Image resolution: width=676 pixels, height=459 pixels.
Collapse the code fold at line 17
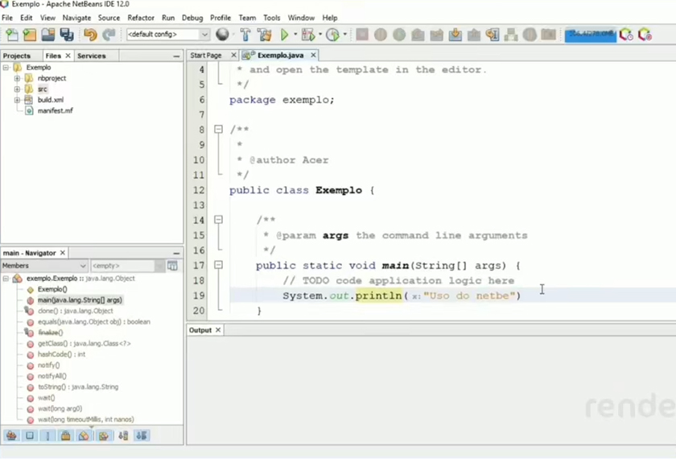218,265
